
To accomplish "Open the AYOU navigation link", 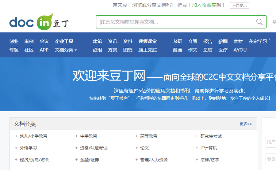I will (x=240, y=50).
